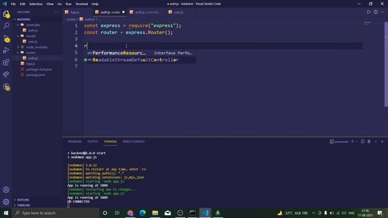388x218 pixels.
Task: Switch to the user.js tab
Action: [x=178, y=12]
